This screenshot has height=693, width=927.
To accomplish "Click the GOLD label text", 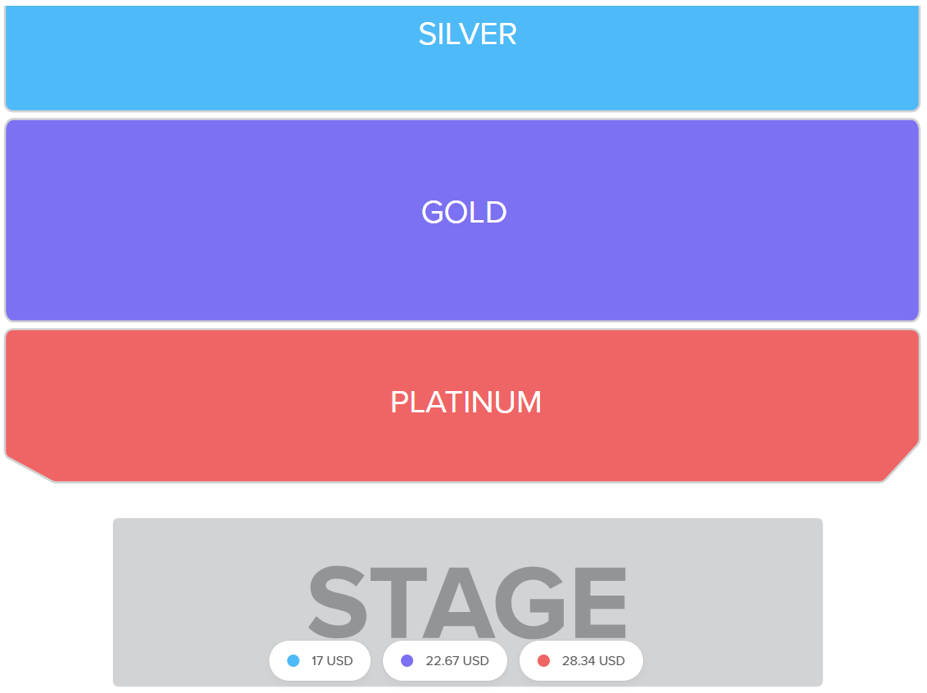I will (464, 213).
